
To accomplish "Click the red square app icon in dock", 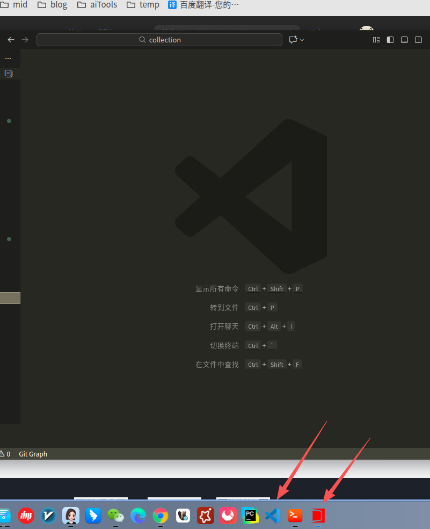I will 318,516.
